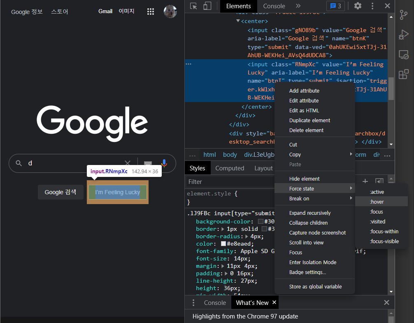
Task: Collapse the center element node
Action: (x=238, y=21)
